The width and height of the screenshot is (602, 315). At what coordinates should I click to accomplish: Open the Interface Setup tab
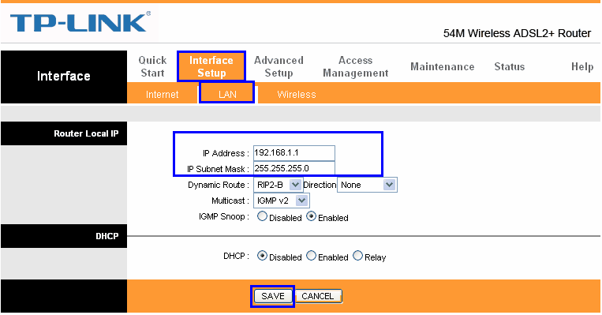(x=211, y=66)
